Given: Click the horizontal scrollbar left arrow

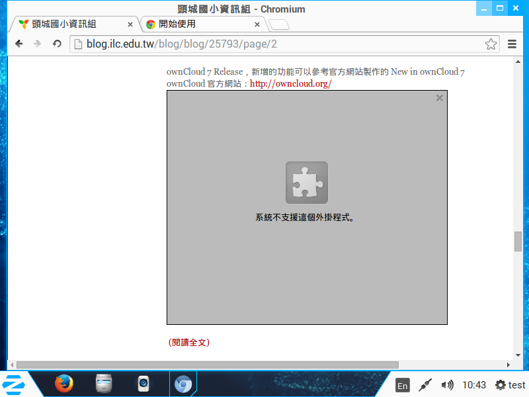Looking at the screenshot, I should pyautogui.click(x=12, y=365).
